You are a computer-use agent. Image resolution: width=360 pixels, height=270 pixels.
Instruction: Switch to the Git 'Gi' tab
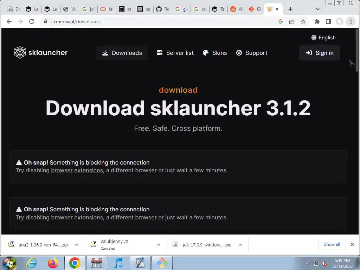pyautogui.click(x=256, y=9)
